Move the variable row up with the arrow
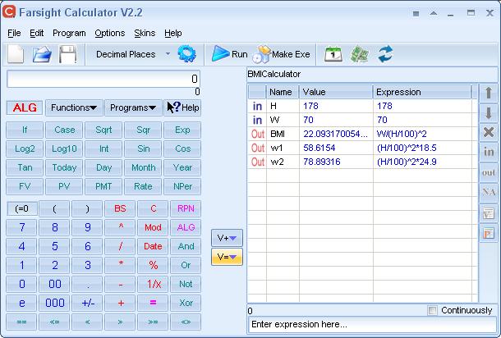The image size is (501, 338). tap(488, 93)
